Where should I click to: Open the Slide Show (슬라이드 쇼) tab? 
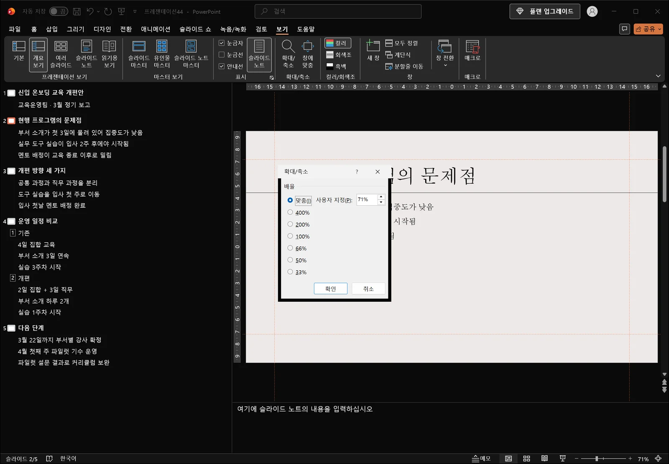point(195,29)
